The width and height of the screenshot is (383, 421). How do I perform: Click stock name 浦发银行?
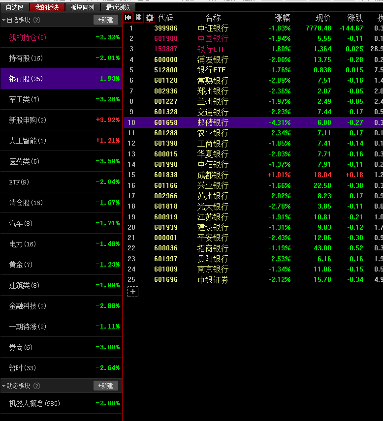213,60
